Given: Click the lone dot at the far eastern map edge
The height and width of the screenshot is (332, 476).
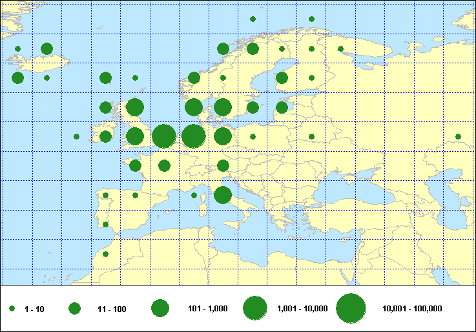Looking at the screenshot, I should tap(458, 136).
